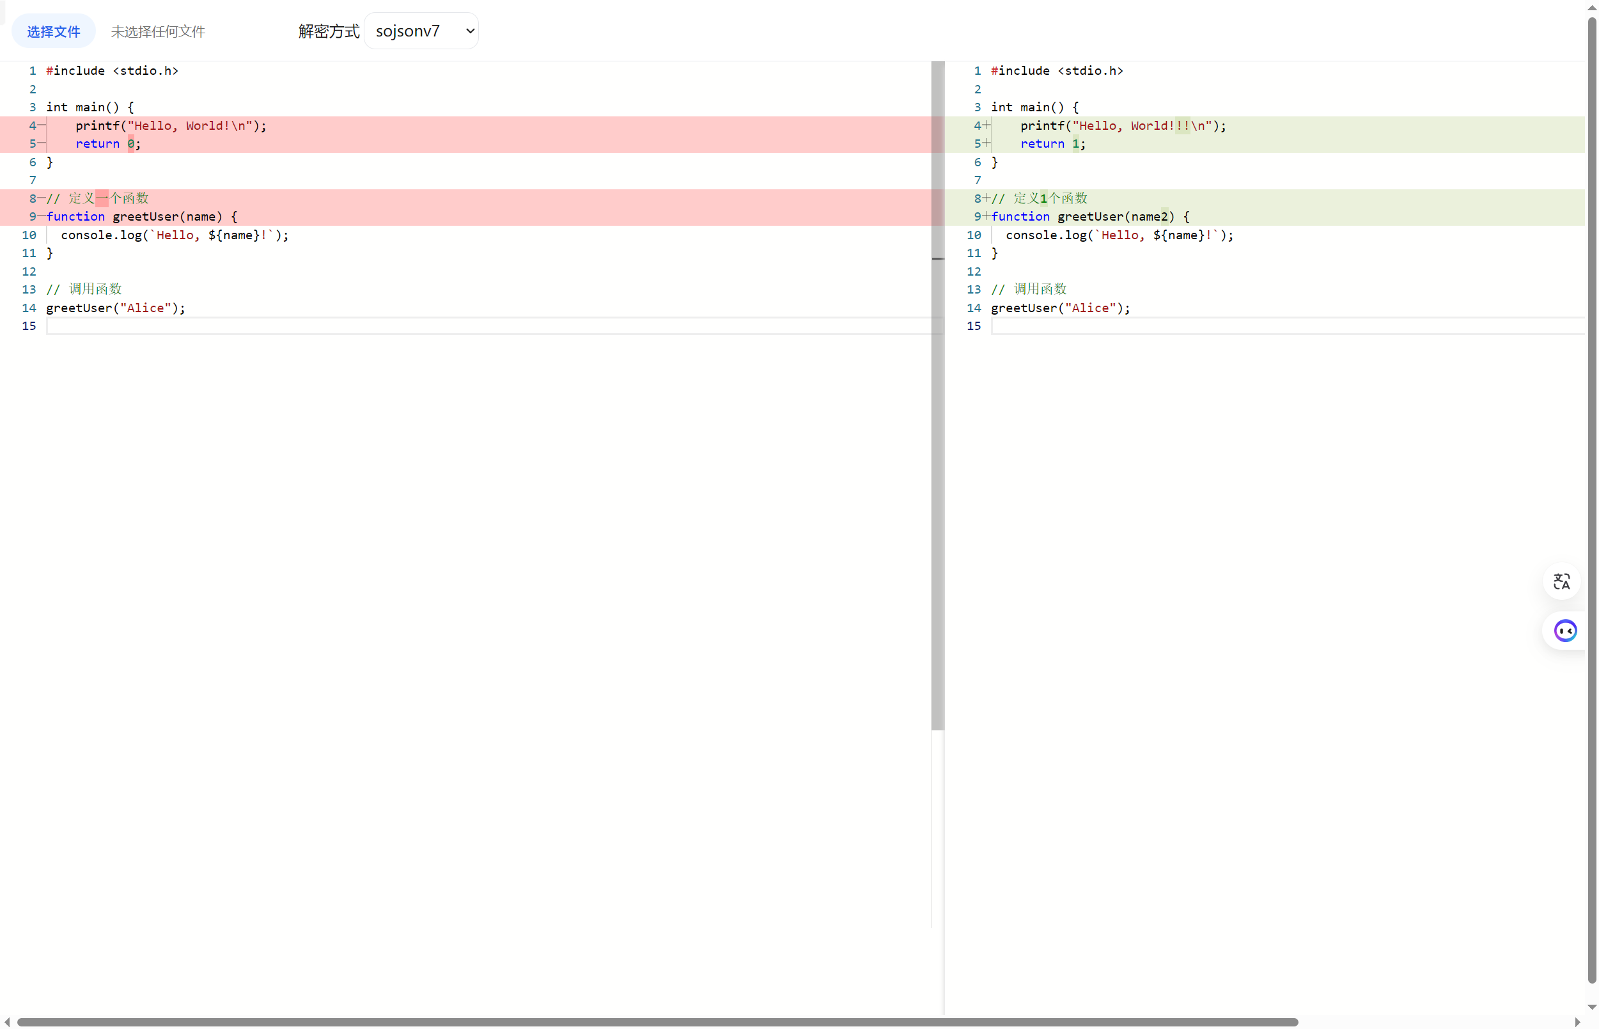This screenshot has height=1029, width=1599.
Task: Click the page vertical scrollbar thumb
Action: (x=1592, y=501)
